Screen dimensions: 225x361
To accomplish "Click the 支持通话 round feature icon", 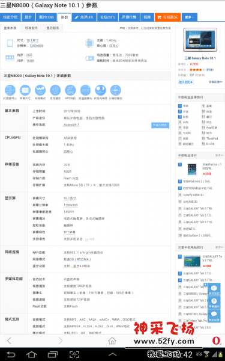I will tap(55, 90).
